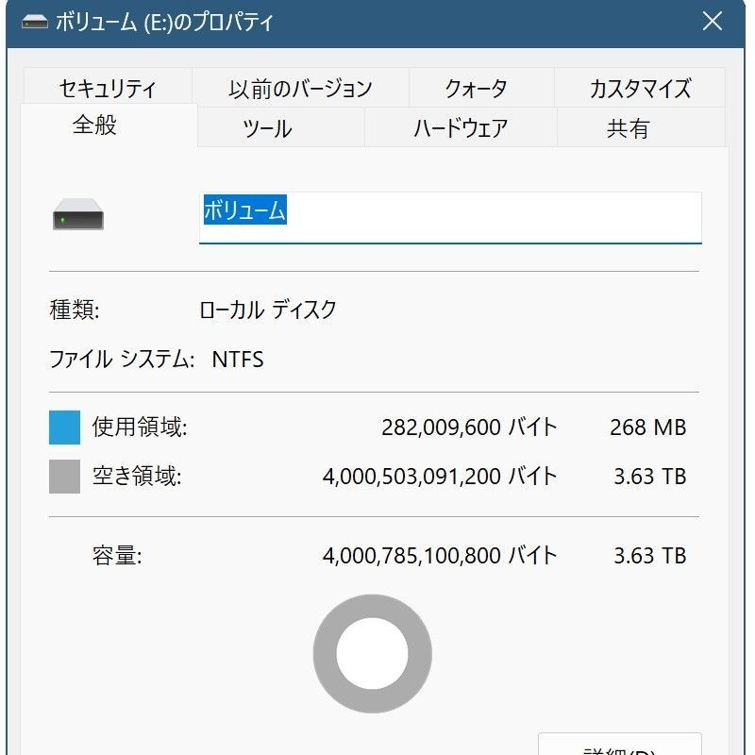Switch to 以前のバージョン tab
755x755 pixels.
coord(300,89)
